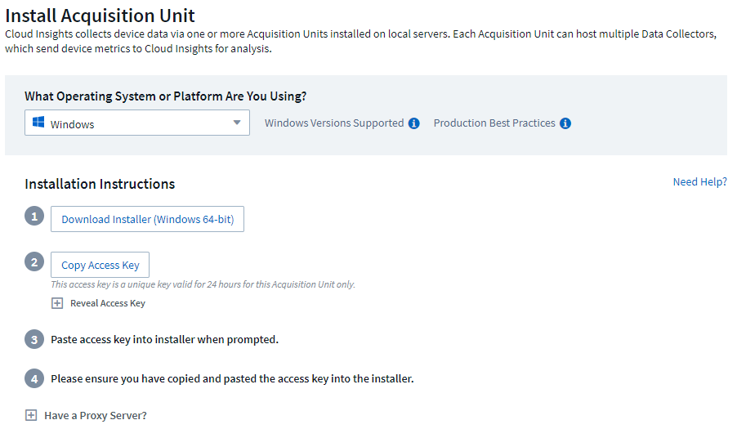The image size is (737, 429).
Task: Click the Installation Instructions heading
Action: (100, 184)
